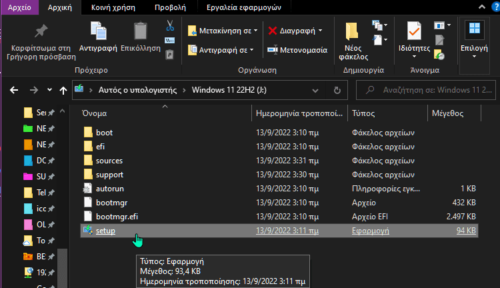Open the SU pink sidebar folder
Viewport: 500px width, 288px height.
pos(39,177)
